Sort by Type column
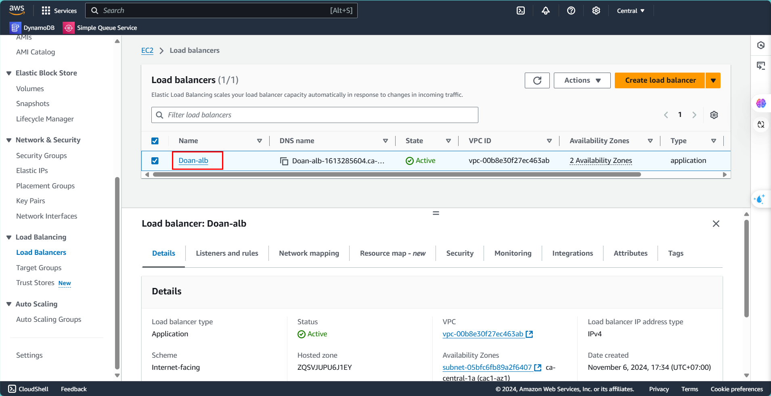 (x=714, y=141)
